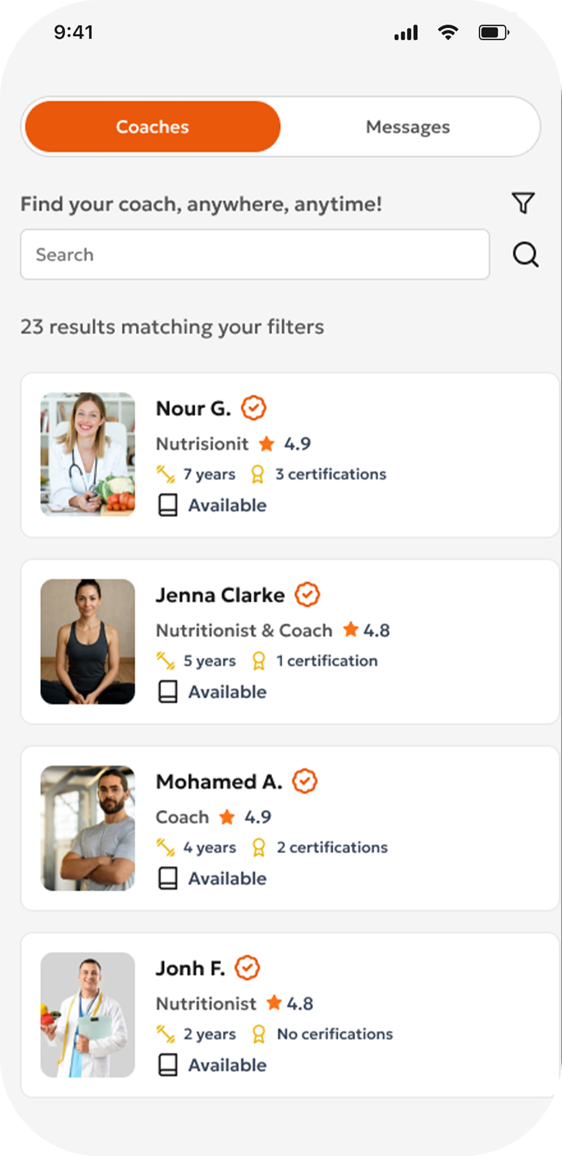Open Mohamed A.'s profile photo
Screen dimensions: 562x1156
[x=87, y=828]
